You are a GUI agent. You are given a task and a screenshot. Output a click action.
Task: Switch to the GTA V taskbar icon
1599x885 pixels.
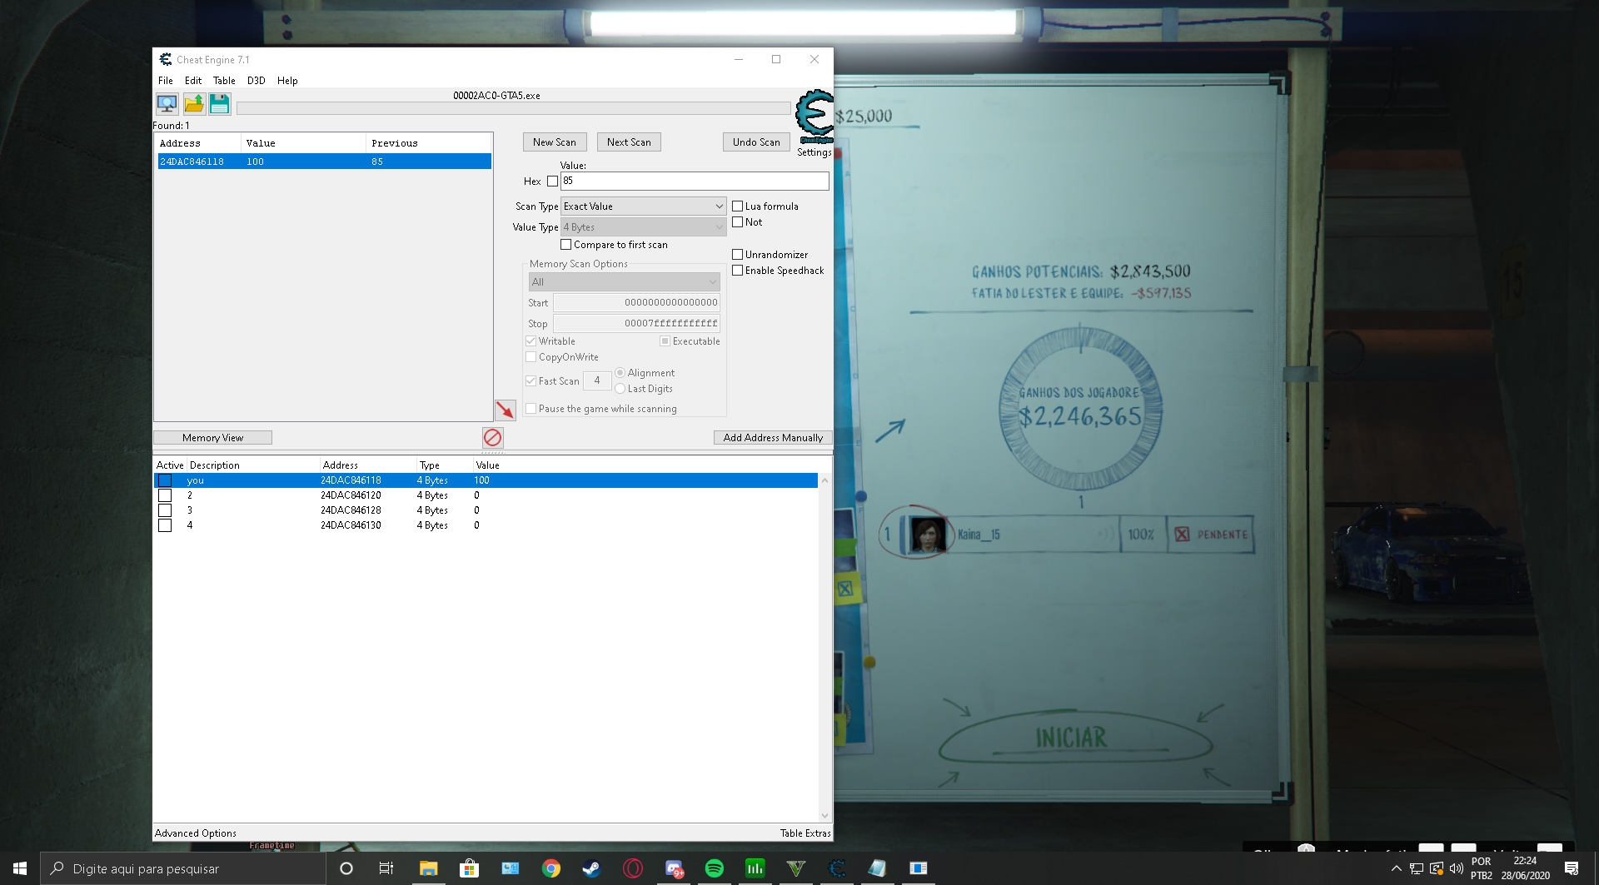click(795, 868)
